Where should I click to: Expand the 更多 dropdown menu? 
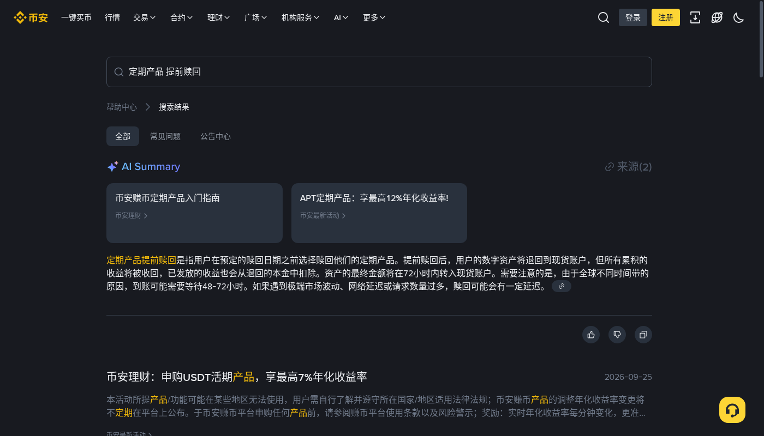coord(374,17)
